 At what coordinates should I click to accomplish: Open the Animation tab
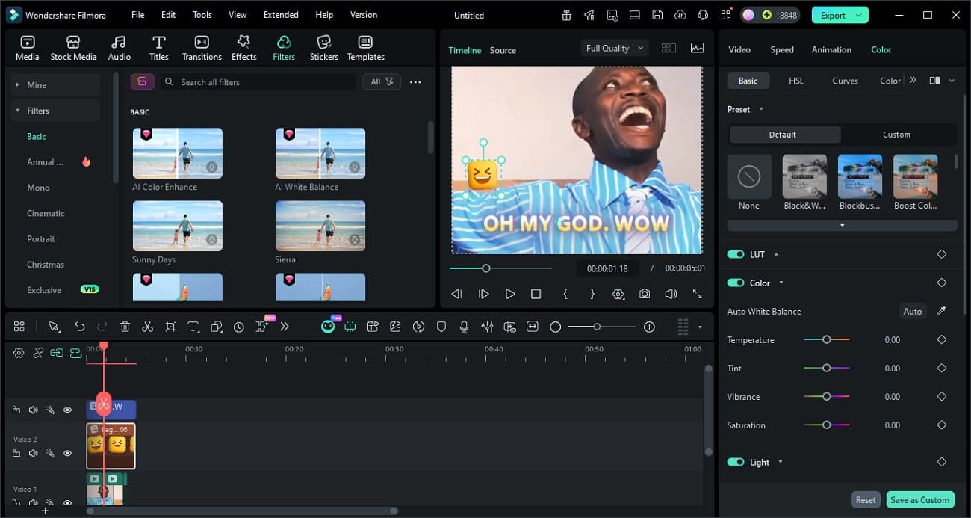831,49
